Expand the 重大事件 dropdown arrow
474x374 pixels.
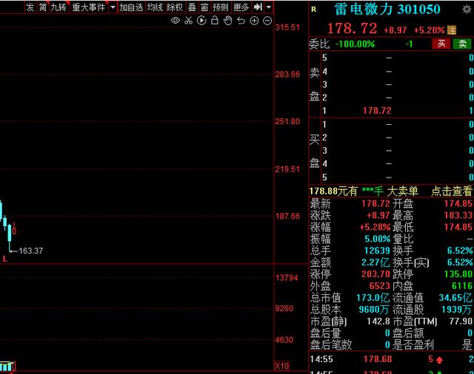[x=113, y=7]
